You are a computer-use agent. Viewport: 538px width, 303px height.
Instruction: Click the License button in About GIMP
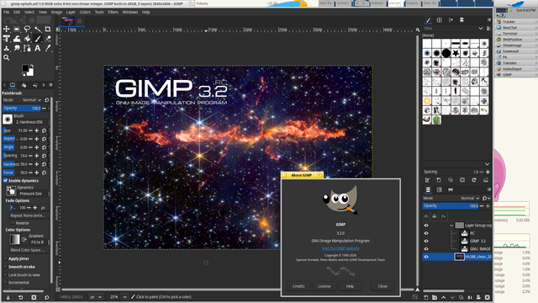point(324,286)
